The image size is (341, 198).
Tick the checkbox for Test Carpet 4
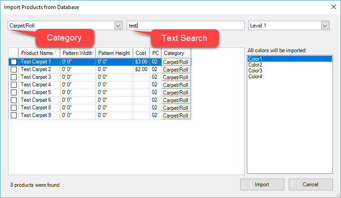point(14,85)
